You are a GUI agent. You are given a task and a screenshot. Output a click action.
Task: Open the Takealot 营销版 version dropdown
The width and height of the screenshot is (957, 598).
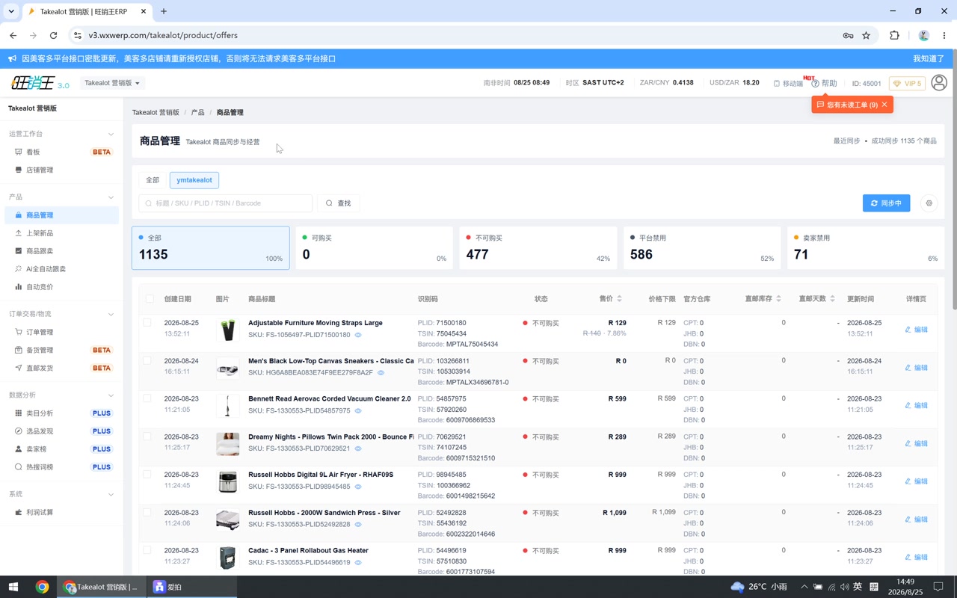click(112, 83)
